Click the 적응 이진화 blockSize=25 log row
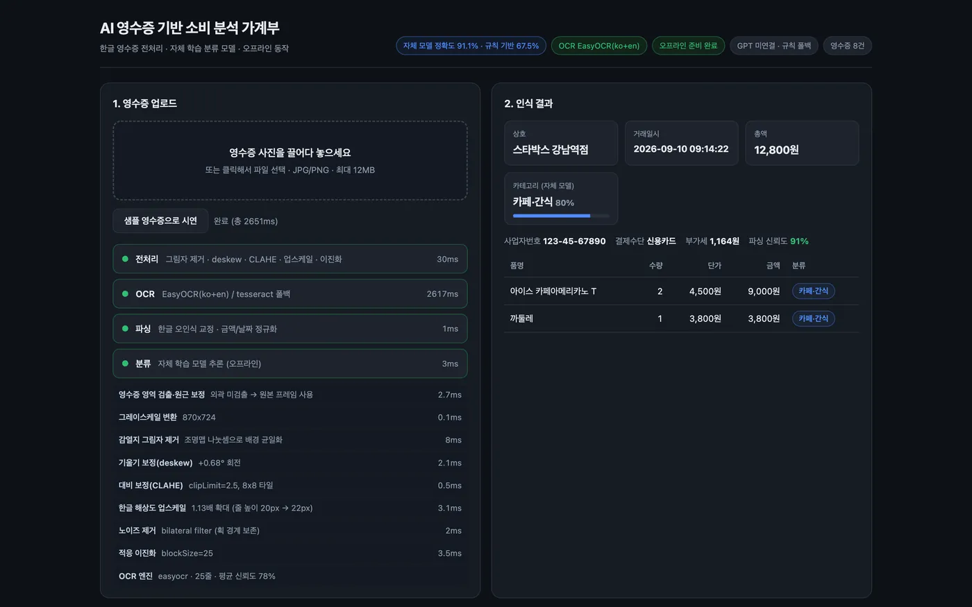The width and height of the screenshot is (972, 607). coord(290,554)
